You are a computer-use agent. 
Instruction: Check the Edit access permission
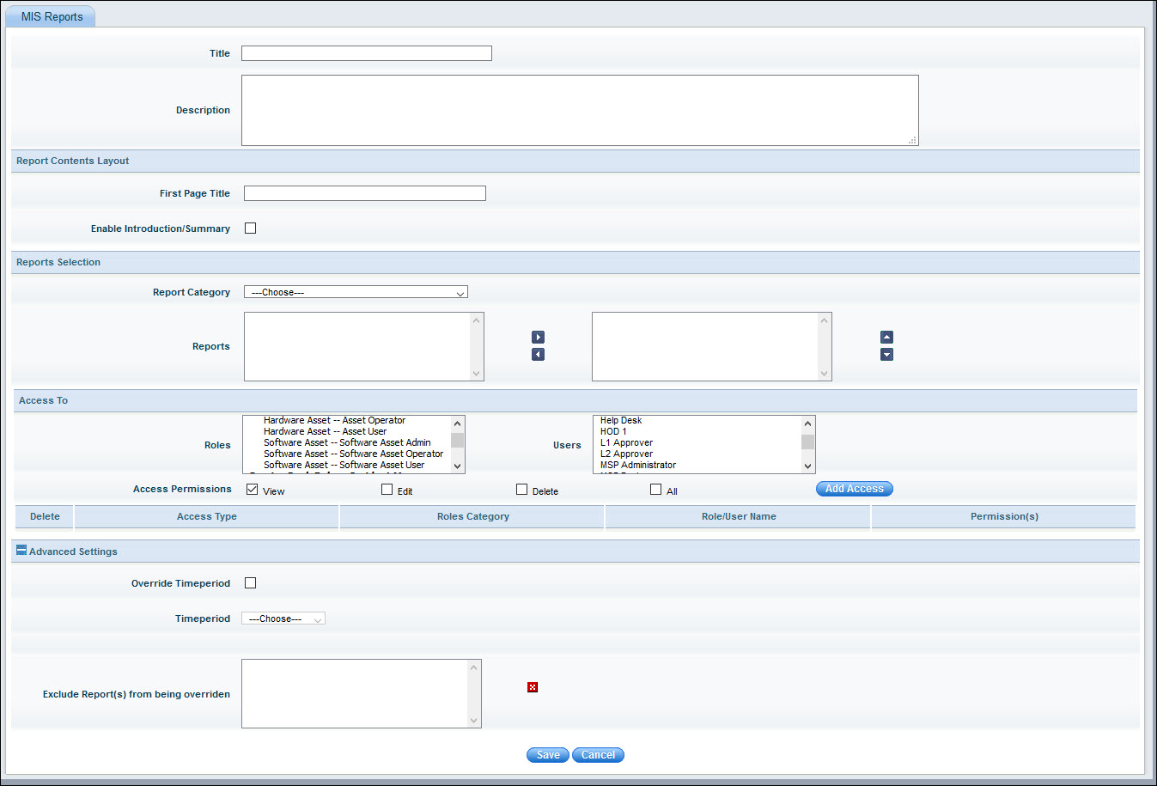(x=387, y=489)
